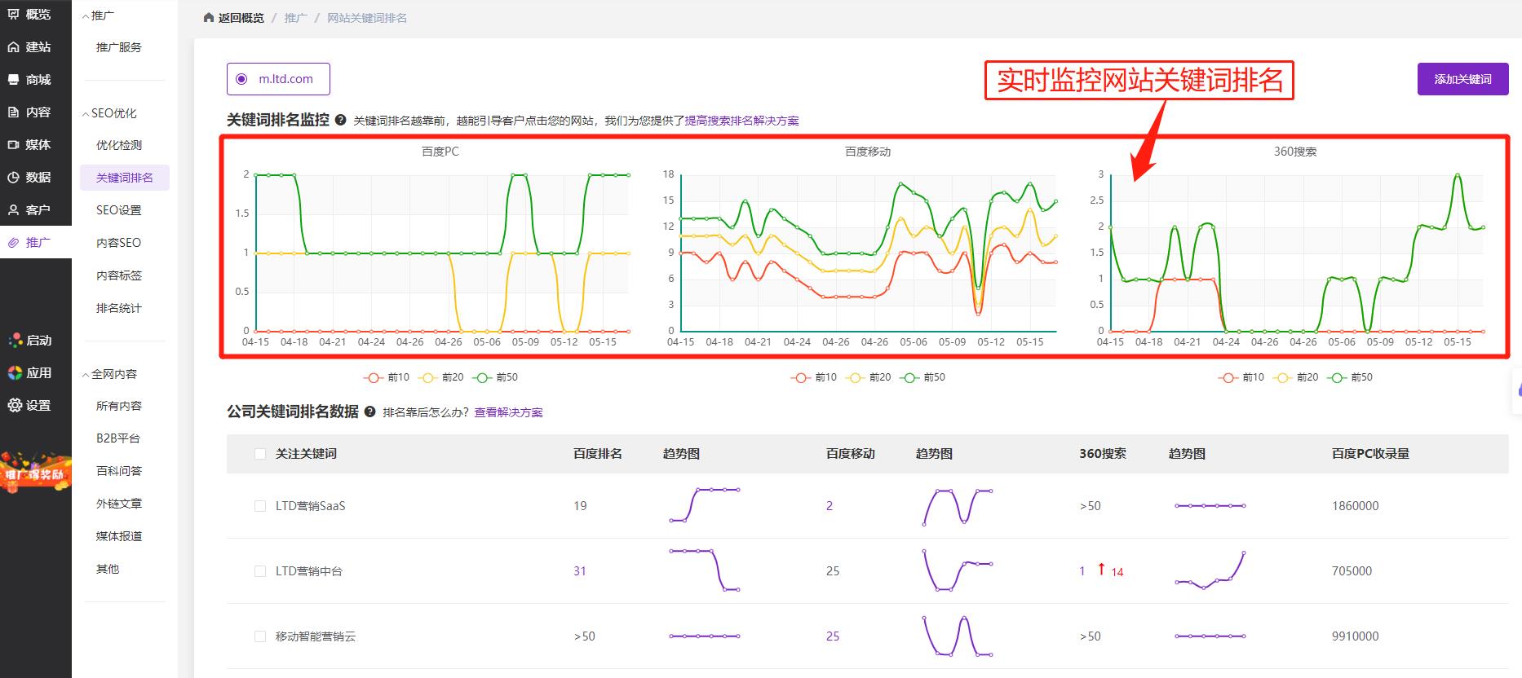Click the LTD营销SaaS keyword name
The height and width of the screenshot is (678, 1522).
(311, 506)
